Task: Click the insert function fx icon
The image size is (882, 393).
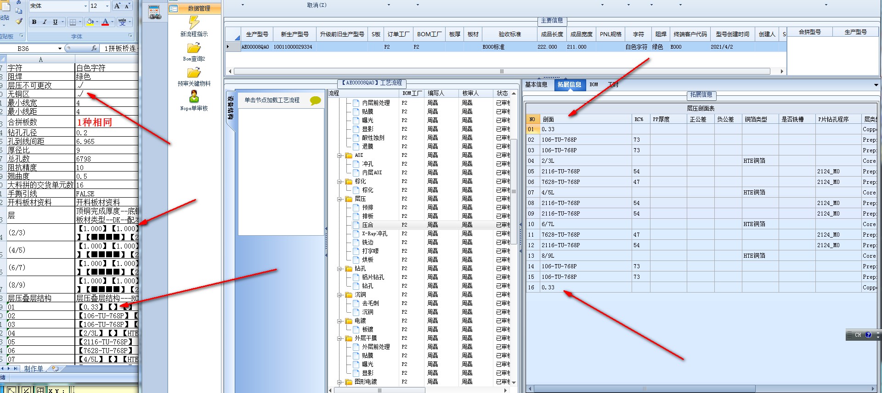Action: click(x=94, y=48)
